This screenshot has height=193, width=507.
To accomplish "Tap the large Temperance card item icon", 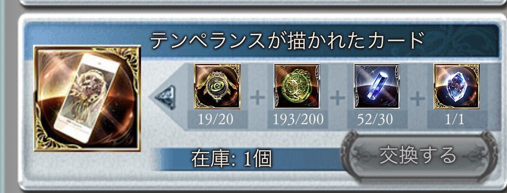I will click(x=87, y=98).
